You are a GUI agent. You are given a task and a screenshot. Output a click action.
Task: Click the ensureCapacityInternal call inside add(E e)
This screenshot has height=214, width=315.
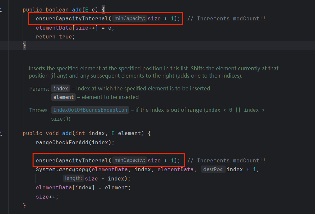[72, 18]
